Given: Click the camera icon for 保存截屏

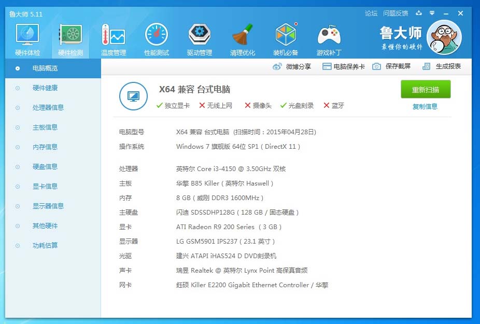Looking at the screenshot, I should [376, 66].
